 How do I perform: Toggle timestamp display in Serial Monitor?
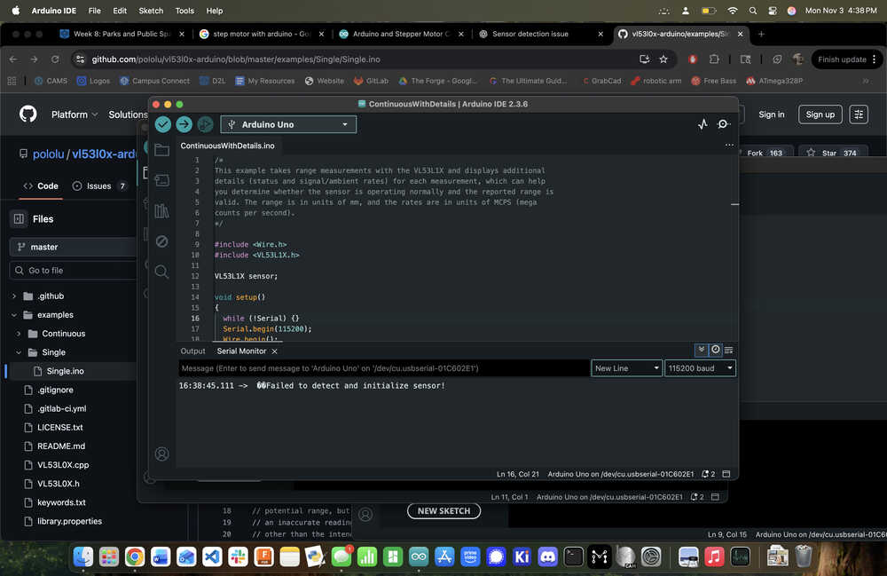[715, 350]
